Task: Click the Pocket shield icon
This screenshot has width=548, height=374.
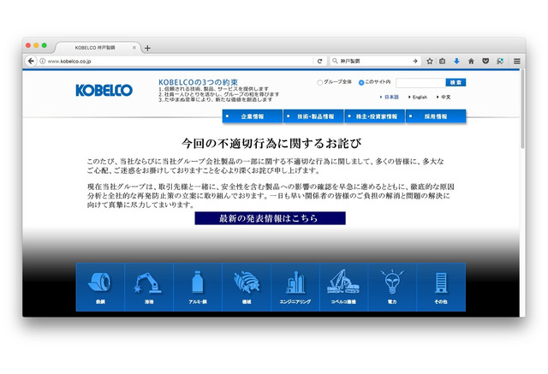Action: [x=485, y=61]
